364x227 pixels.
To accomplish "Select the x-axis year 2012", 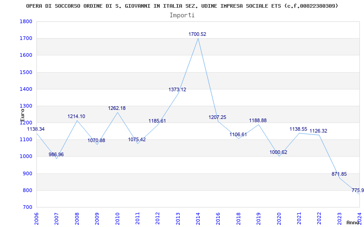I will [x=157, y=218].
